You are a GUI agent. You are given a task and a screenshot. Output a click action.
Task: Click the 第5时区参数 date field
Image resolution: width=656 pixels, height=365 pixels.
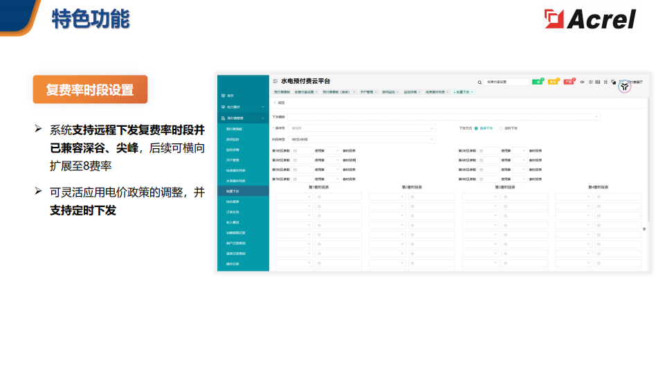click(x=302, y=170)
